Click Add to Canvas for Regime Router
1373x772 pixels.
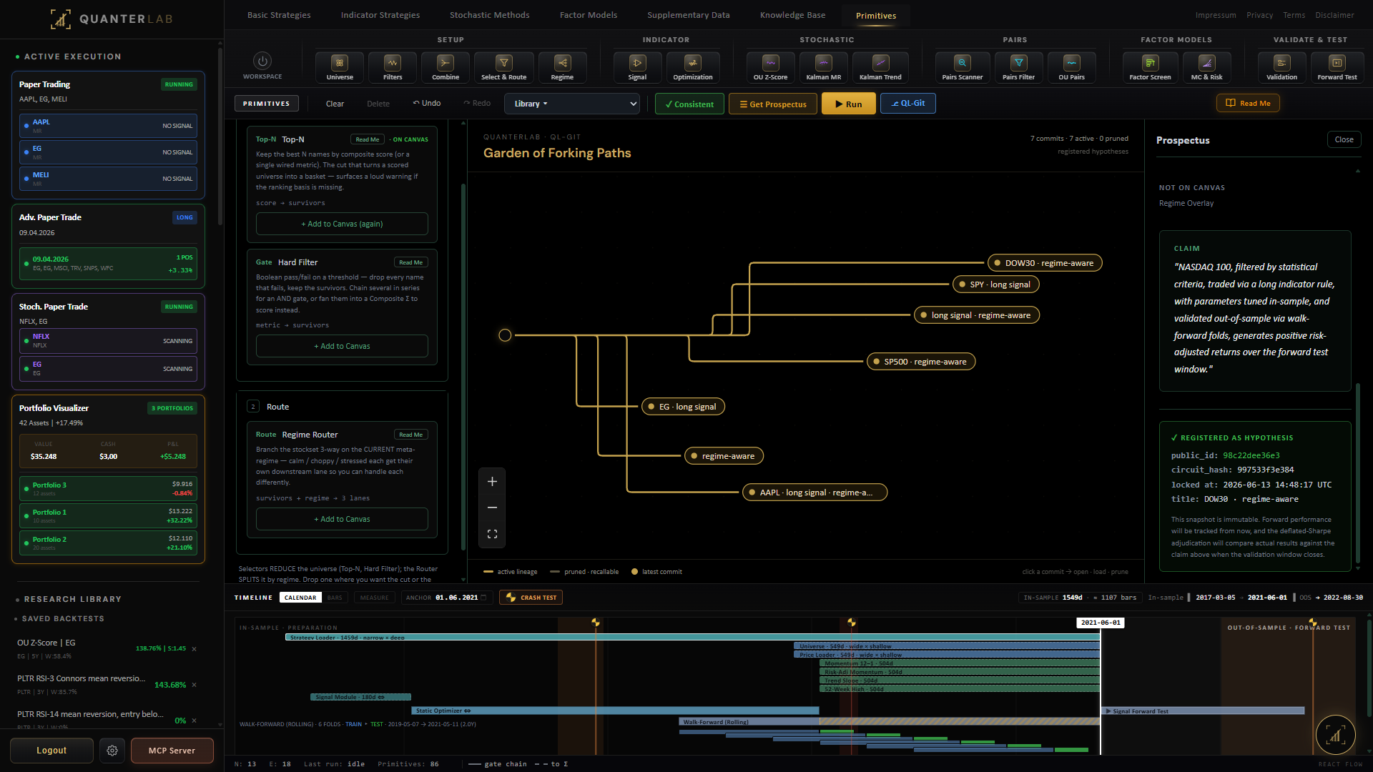click(x=342, y=519)
